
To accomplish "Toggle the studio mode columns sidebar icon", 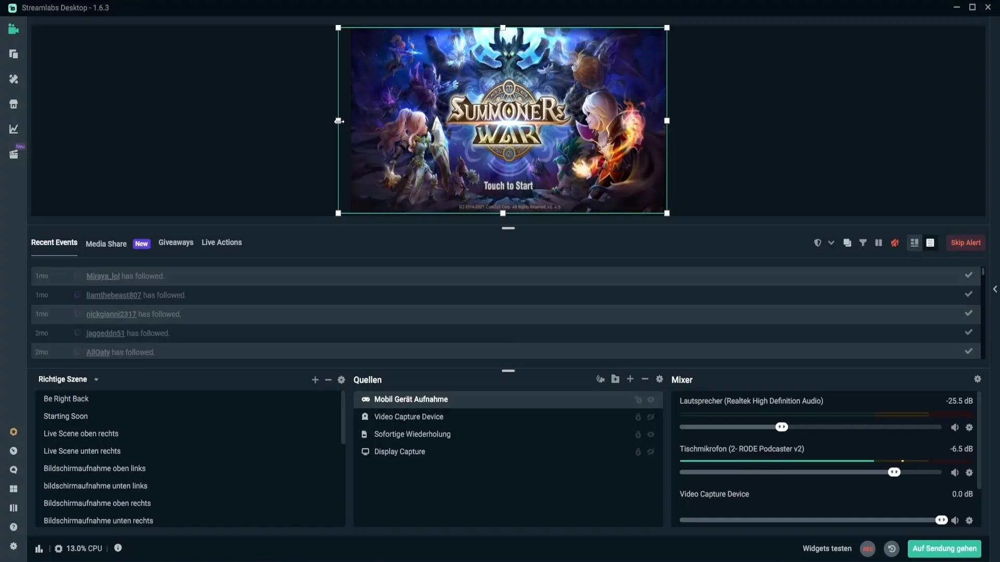I will tap(14, 508).
